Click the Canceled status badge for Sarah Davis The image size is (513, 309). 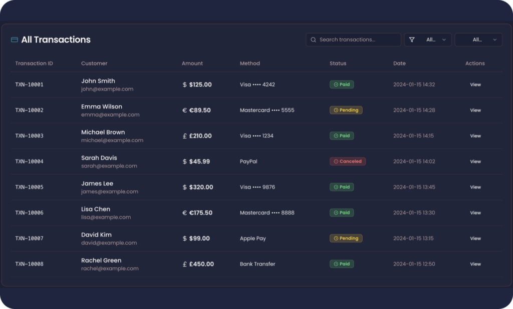coord(348,161)
